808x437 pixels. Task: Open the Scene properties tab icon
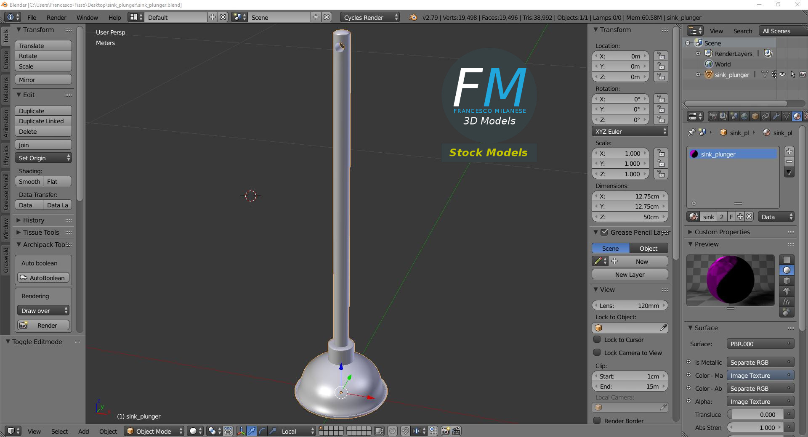pyautogui.click(x=734, y=117)
